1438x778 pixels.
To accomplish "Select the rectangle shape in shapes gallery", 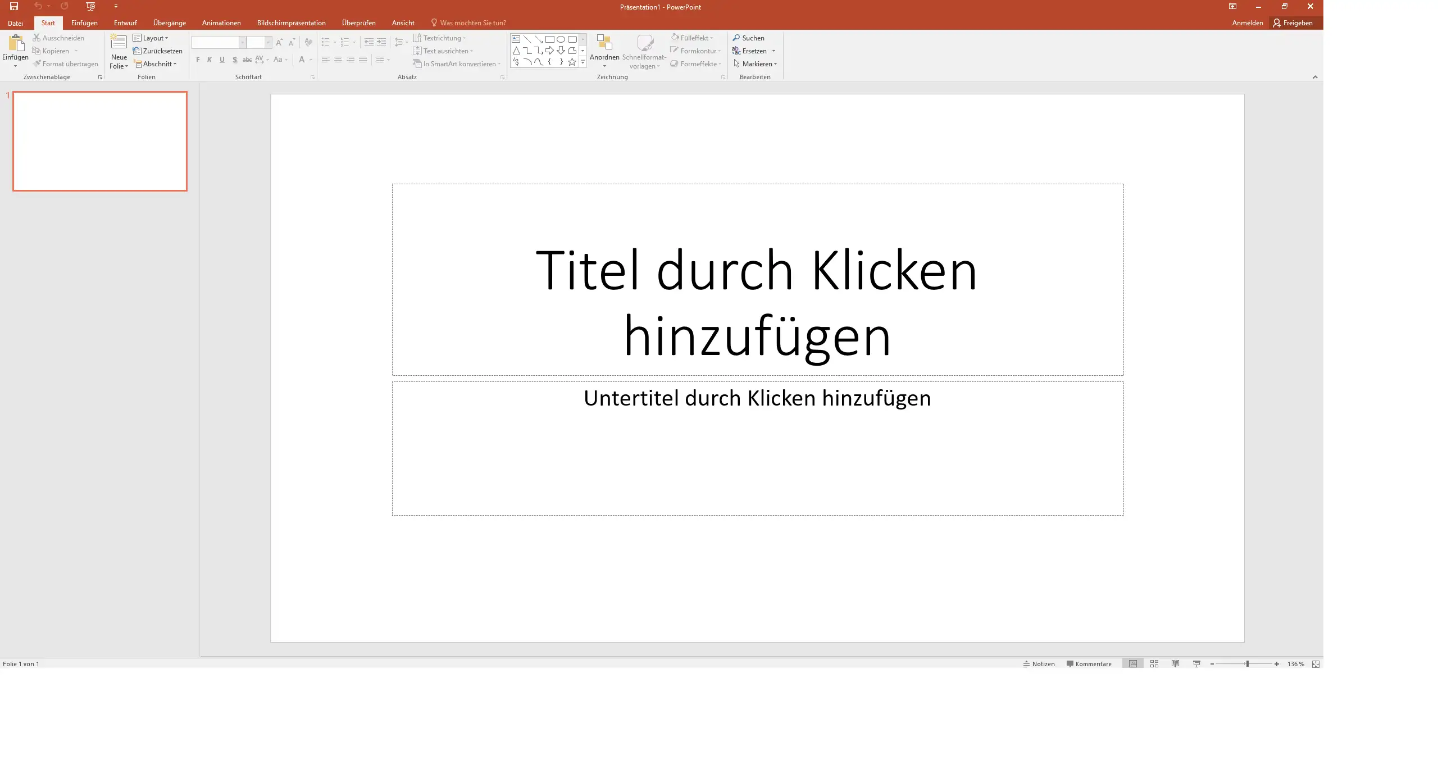I will tap(550, 39).
